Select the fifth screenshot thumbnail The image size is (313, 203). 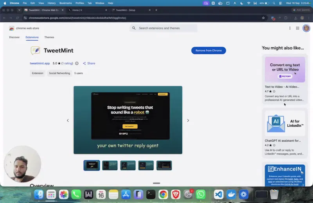164,165
